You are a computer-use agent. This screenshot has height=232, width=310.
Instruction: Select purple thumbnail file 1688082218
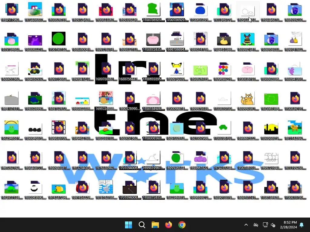click(x=35, y=42)
